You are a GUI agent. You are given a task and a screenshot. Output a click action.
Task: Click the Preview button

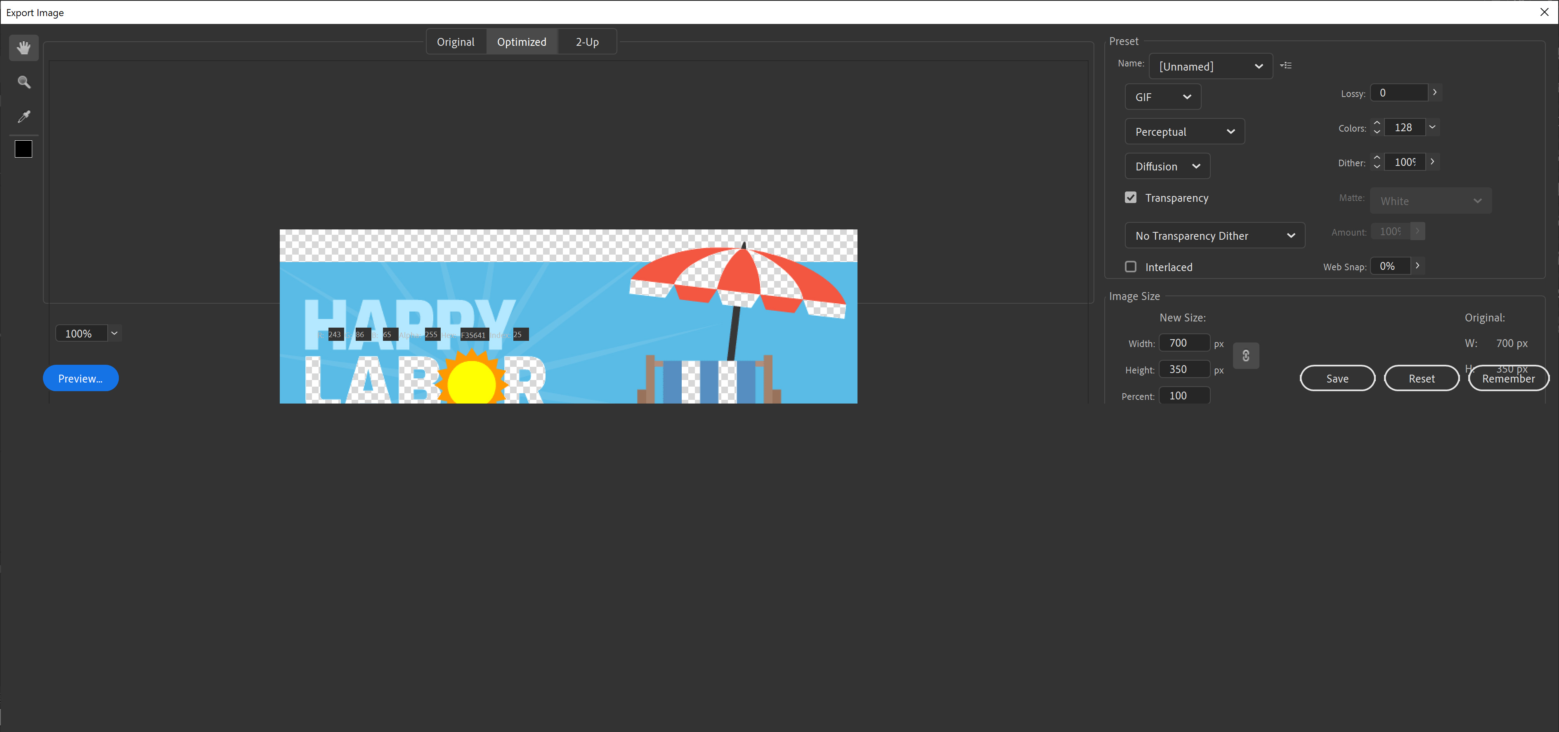click(x=80, y=378)
